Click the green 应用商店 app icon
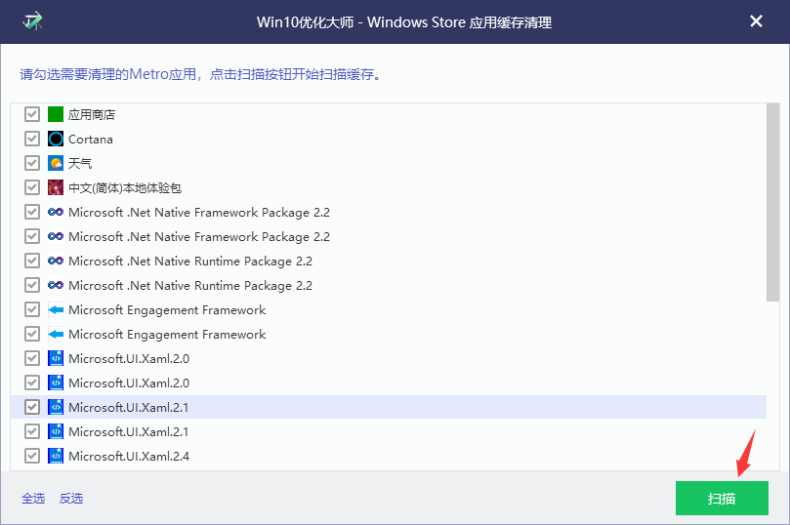 tap(56, 114)
